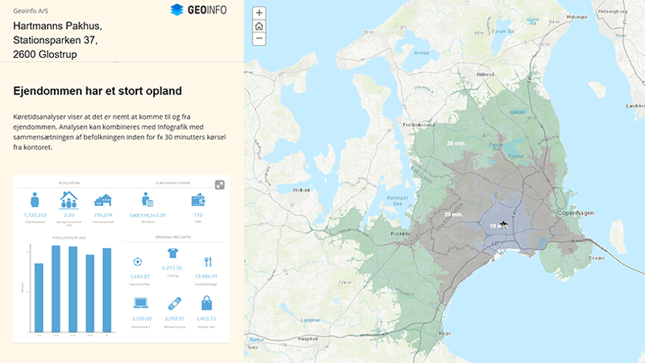Select the Total Population person icon
This screenshot has width=645, height=363.
[35, 200]
